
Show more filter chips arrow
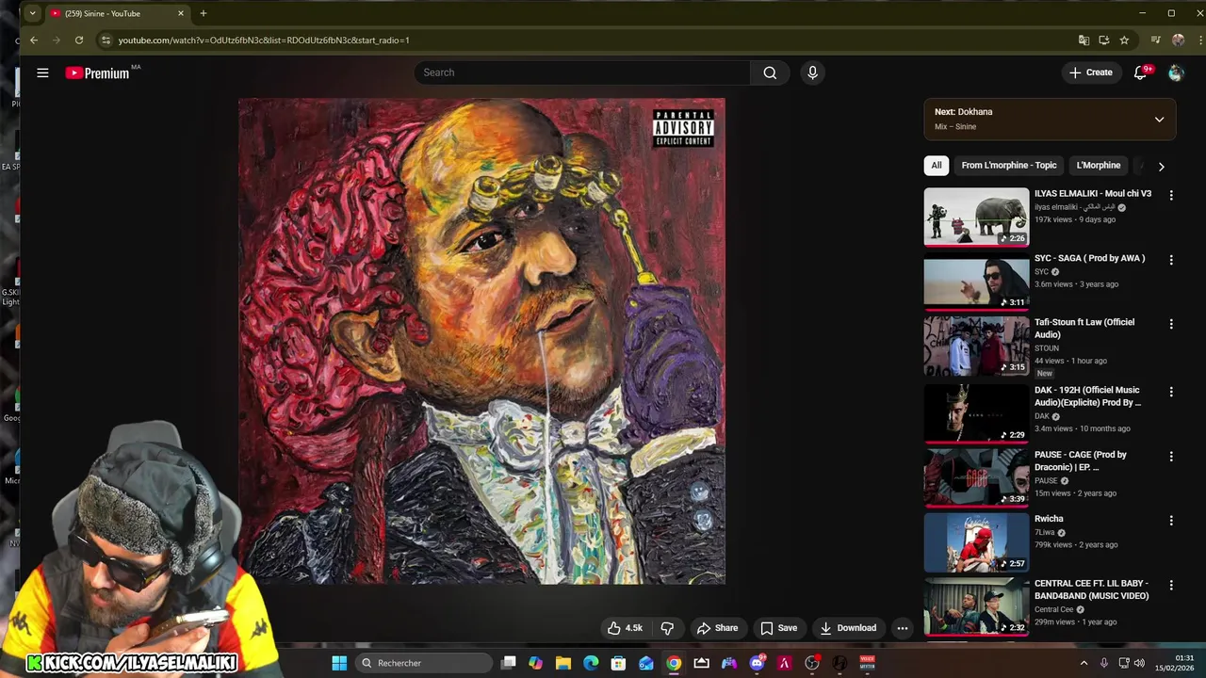pos(1161,166)
